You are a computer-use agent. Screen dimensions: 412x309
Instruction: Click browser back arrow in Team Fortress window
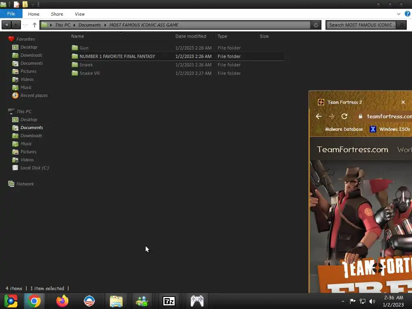pyautogui.click(x=319, y=116)
